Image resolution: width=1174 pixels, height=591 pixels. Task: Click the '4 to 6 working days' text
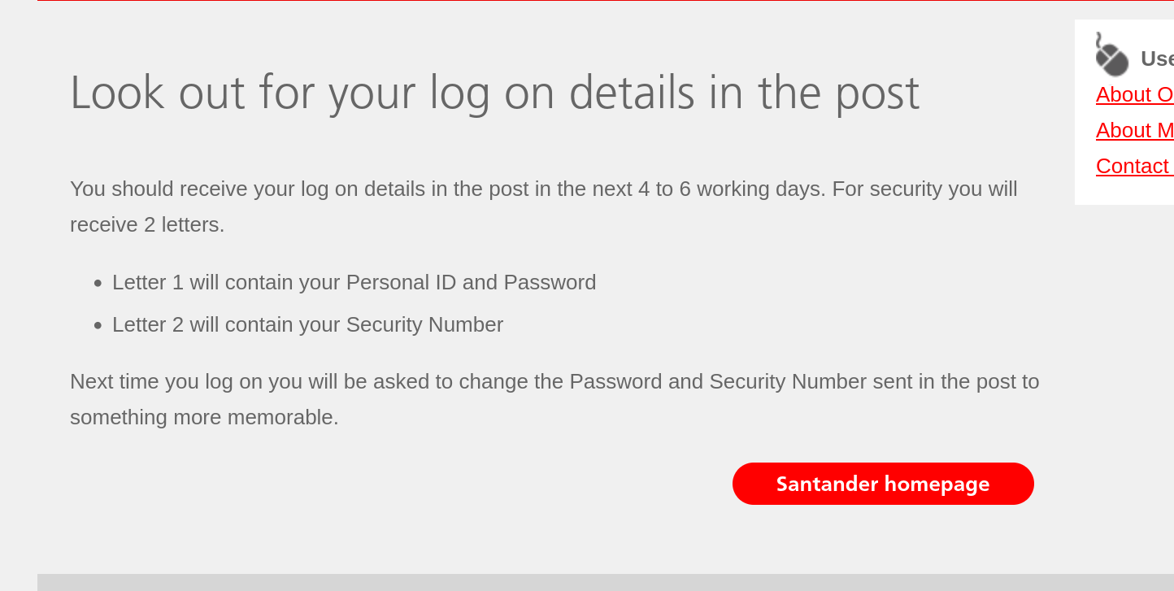pos(731,189)
